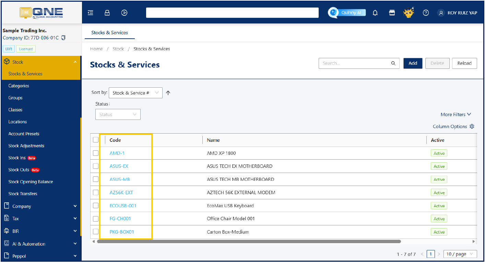
Task: Click the top global search field
Action: coord(232,13)
